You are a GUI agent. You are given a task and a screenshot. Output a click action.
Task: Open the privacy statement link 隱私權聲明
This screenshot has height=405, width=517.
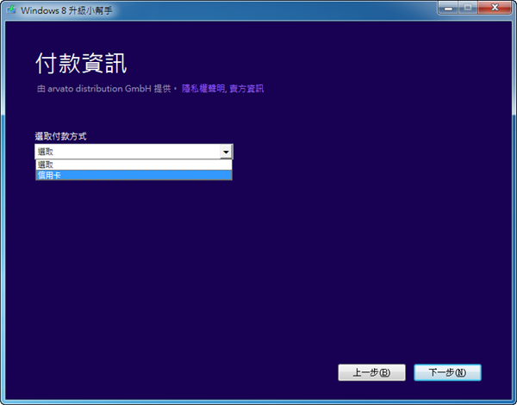pos(203,89)
